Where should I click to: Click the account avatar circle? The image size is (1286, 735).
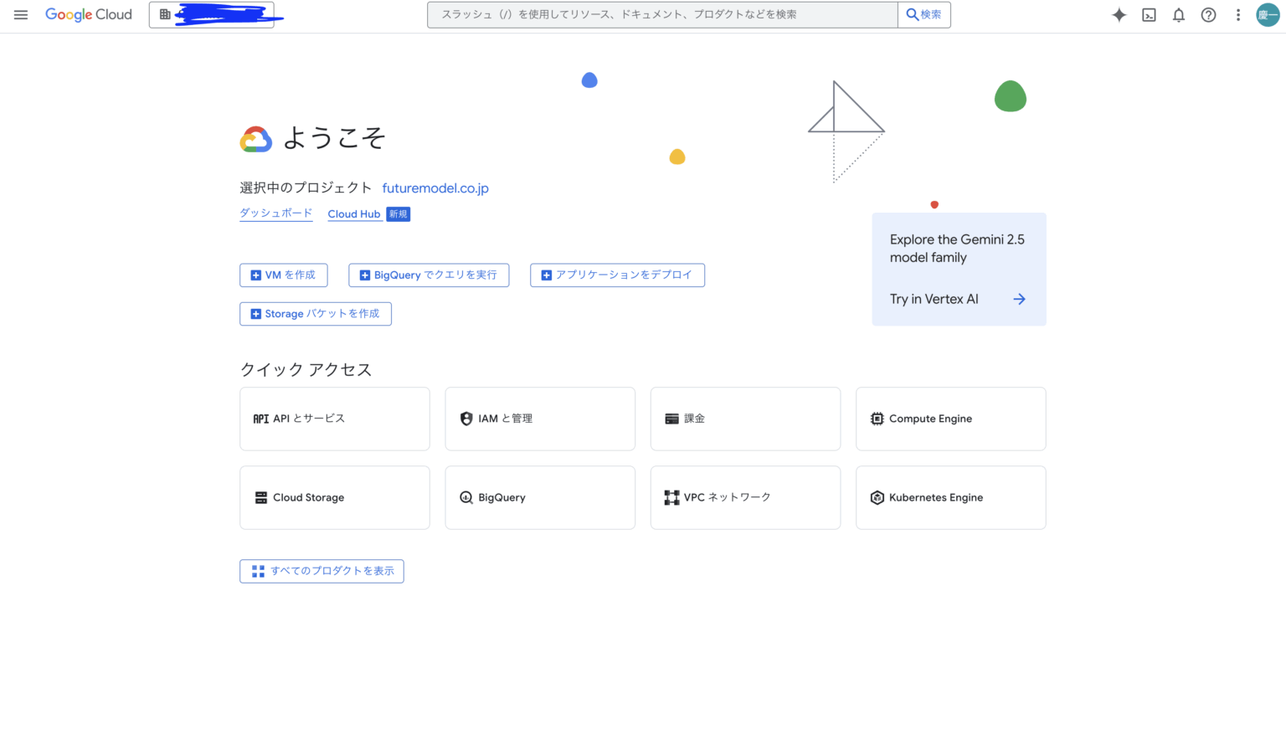click(1268, 14)
